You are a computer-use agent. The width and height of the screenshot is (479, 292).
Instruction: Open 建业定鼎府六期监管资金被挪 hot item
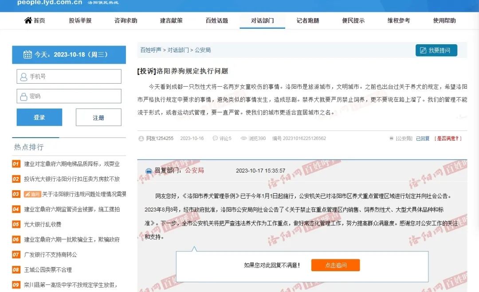click(72, 209)
